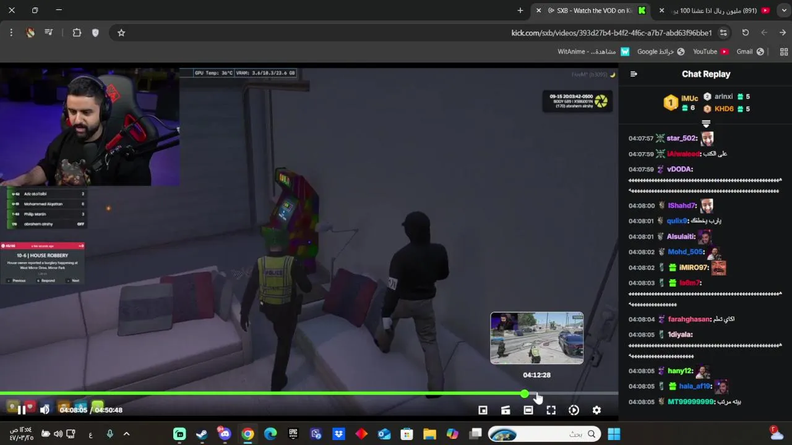
Task: Open weather widget on taskbar
Action: point(776,434)
